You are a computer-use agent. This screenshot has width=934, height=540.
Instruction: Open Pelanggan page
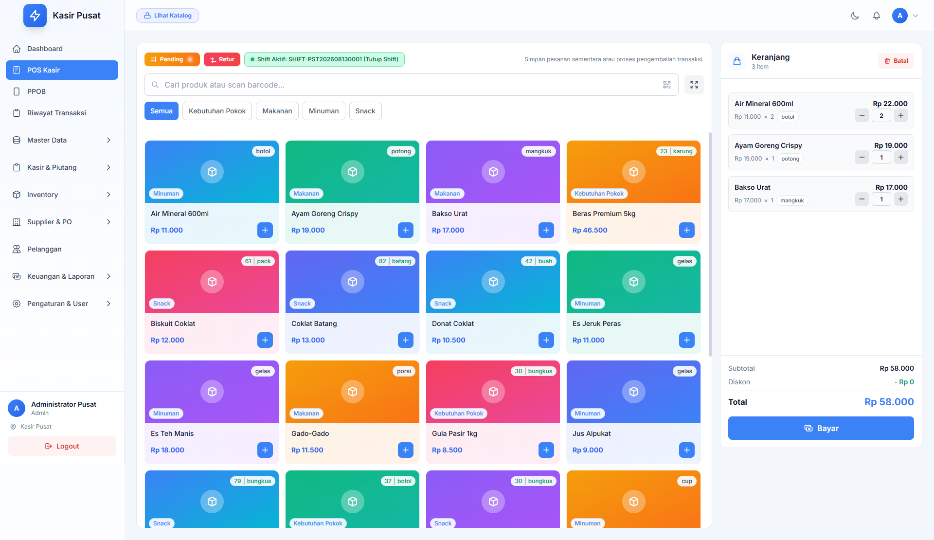coord(62,249)
